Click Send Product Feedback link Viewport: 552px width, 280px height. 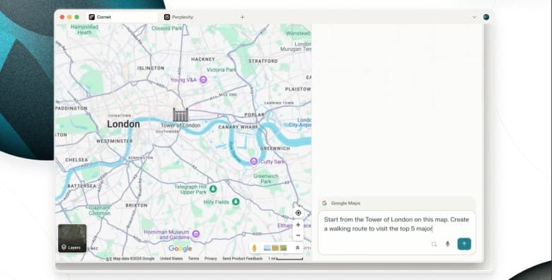click(x=242, y=259)
